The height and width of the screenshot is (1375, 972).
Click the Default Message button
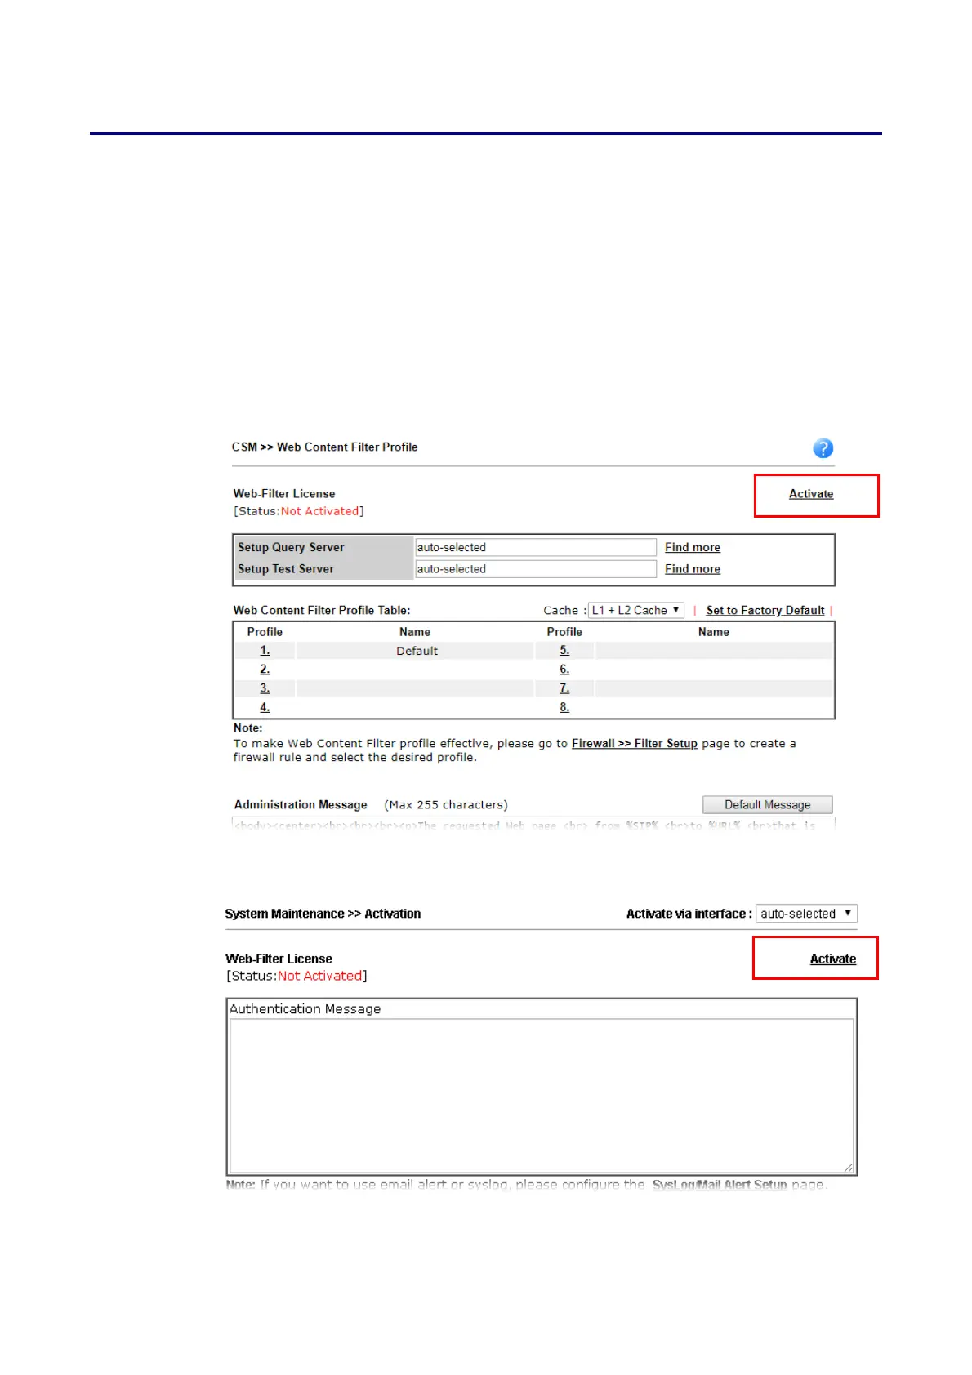pyautogui.click(x=768, y=805)
